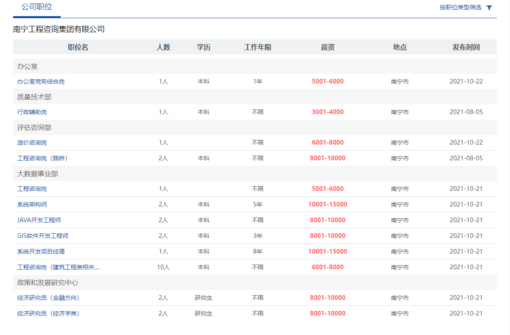Click salary 6001-8000 in 造价咨询岗 row

[328, 142]
